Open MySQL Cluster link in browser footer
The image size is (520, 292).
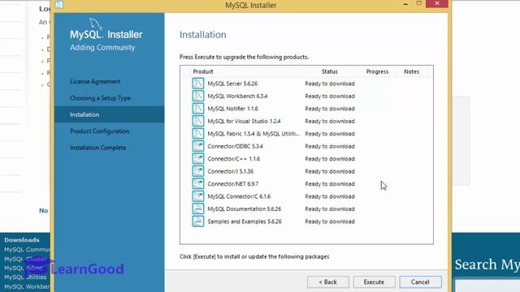click(25, 259)
